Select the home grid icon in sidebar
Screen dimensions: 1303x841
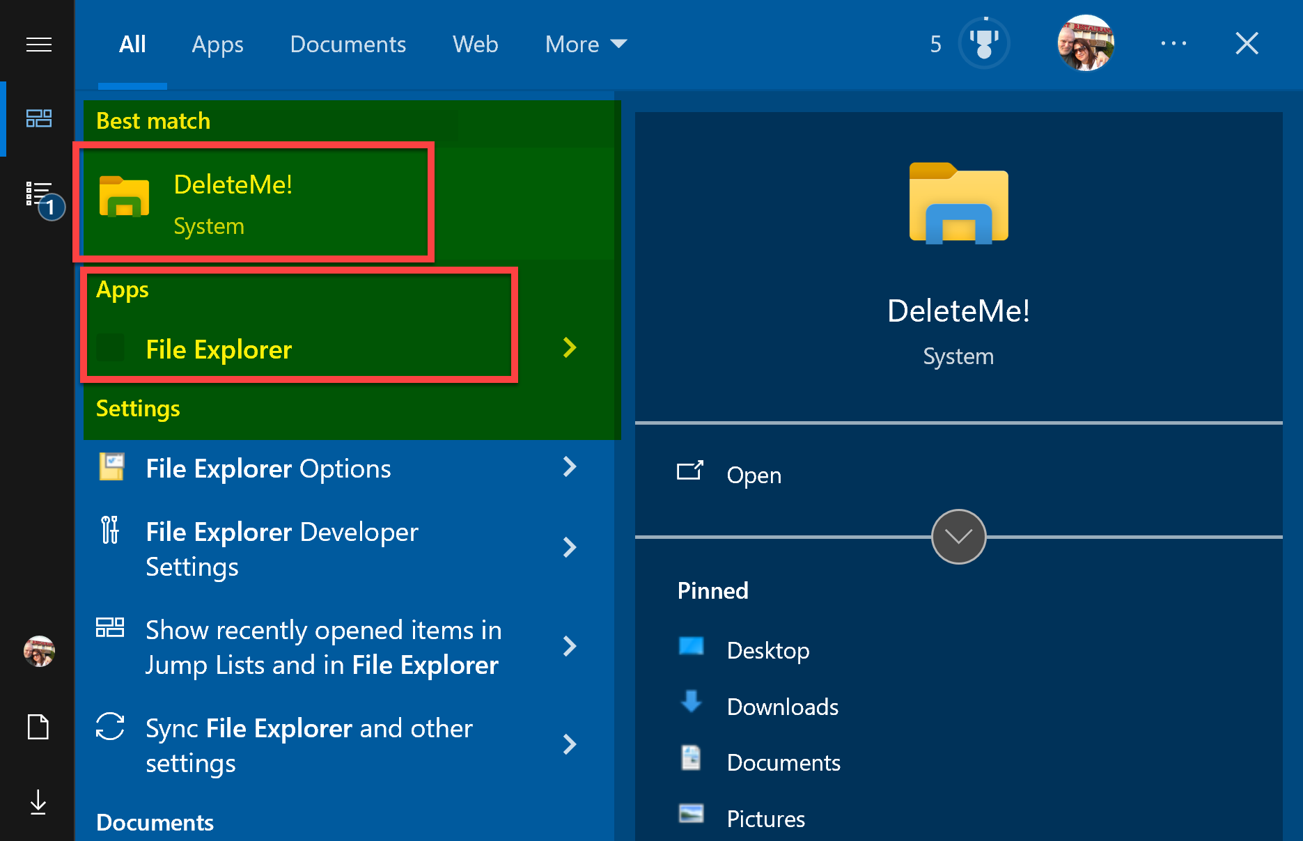pyautogui.click(x=38, y=118)
